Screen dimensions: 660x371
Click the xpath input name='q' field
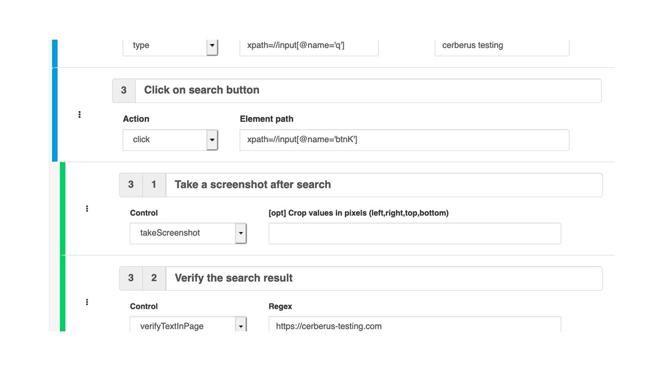[308, 46]
